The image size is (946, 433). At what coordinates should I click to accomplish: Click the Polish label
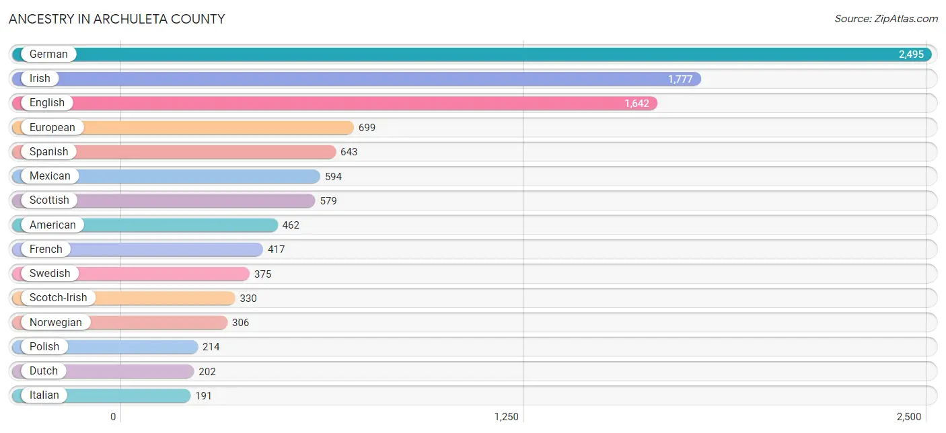click(x=44, y=347)
